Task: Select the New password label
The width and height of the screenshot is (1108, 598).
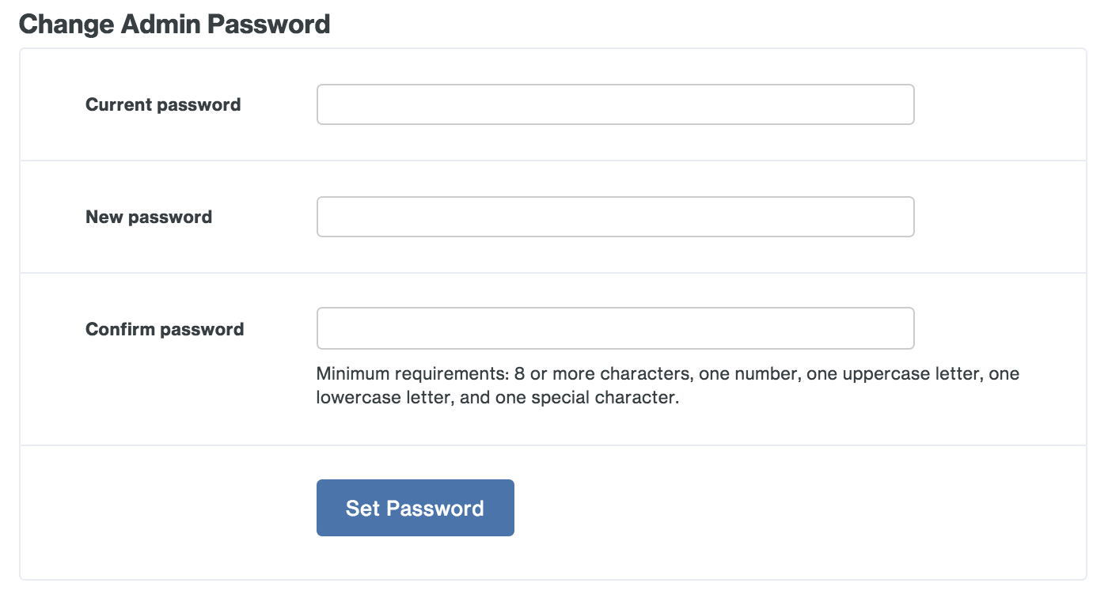Action: tap(148, 216)
